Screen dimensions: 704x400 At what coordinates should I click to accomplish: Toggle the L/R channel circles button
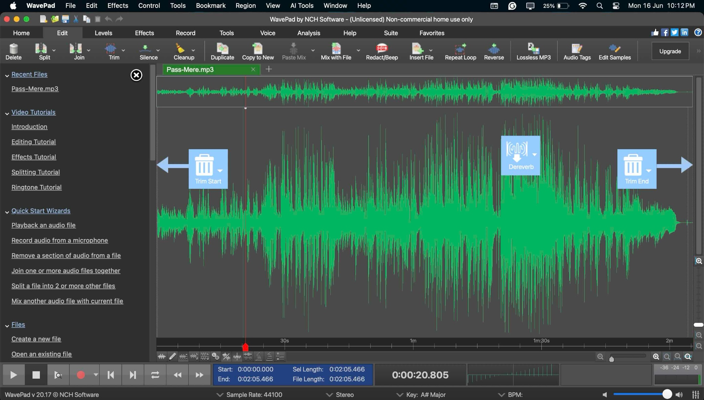pos(216,357)
